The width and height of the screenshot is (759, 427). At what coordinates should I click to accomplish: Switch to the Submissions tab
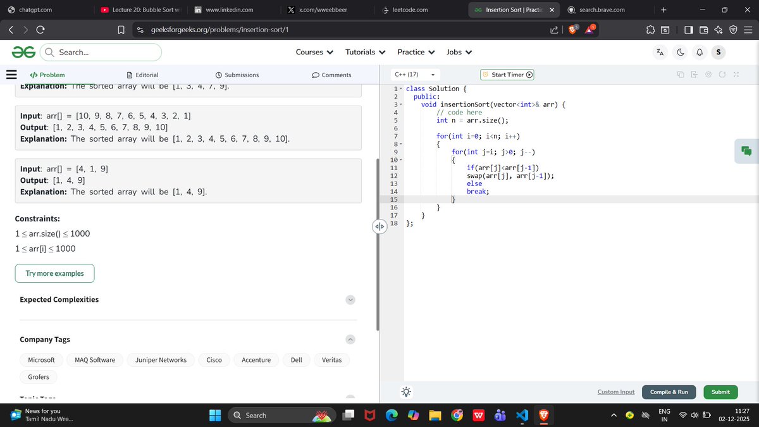[237, 74]
